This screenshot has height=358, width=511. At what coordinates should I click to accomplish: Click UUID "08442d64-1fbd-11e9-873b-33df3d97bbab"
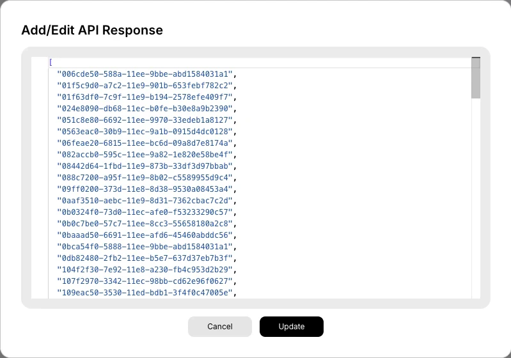tap(145, 166)
